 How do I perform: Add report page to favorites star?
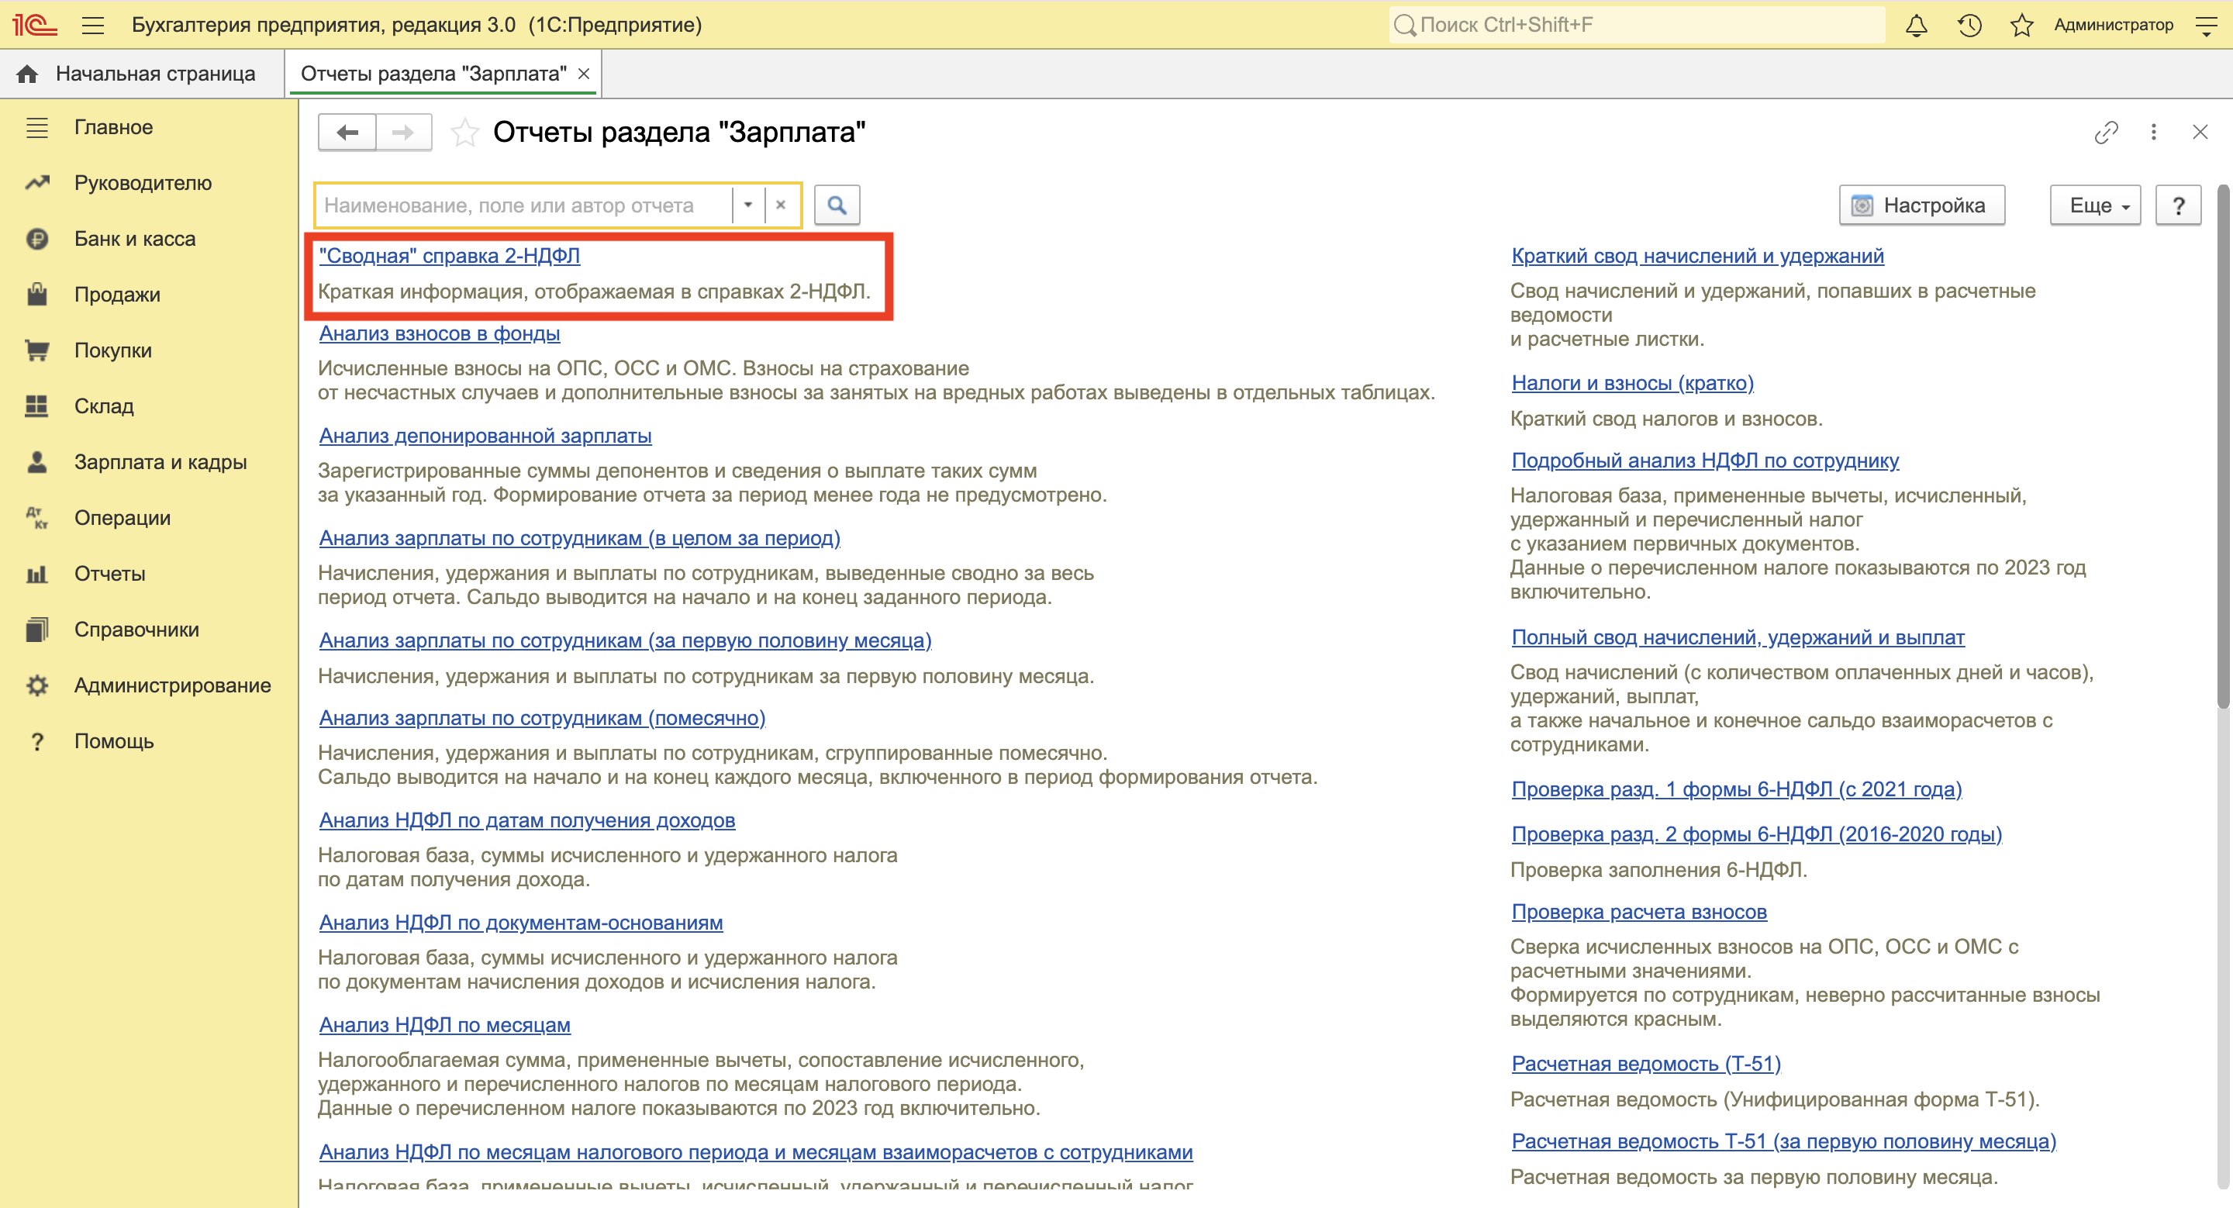click(x=465, y=133)
